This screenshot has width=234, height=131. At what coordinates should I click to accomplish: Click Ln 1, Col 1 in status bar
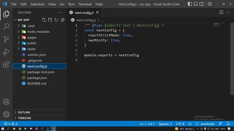pyautogui.click(x=147, y=124)
